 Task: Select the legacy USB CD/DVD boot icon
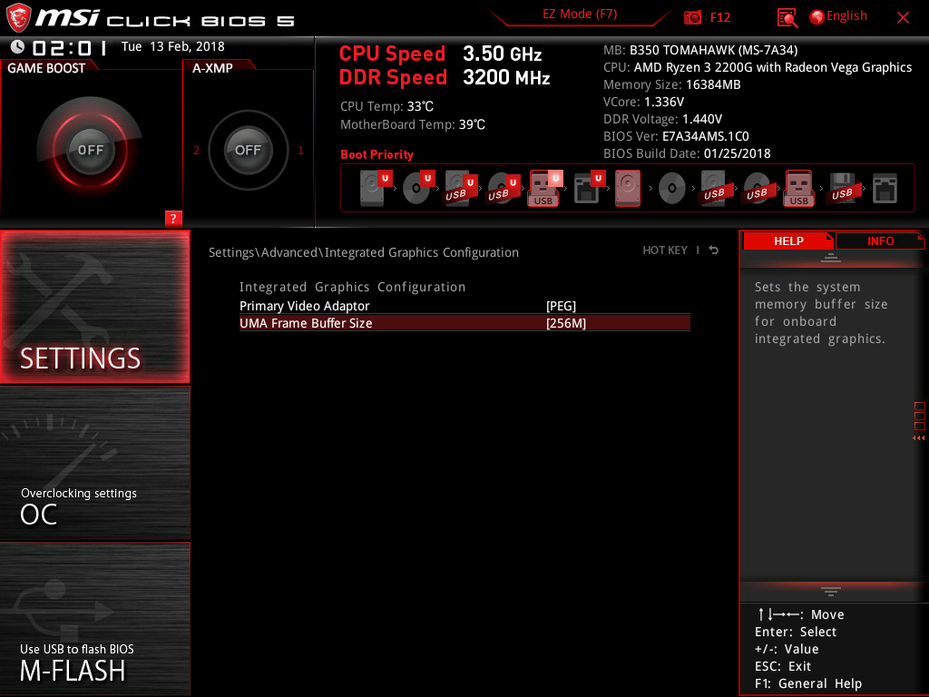(x=758, y=188)
